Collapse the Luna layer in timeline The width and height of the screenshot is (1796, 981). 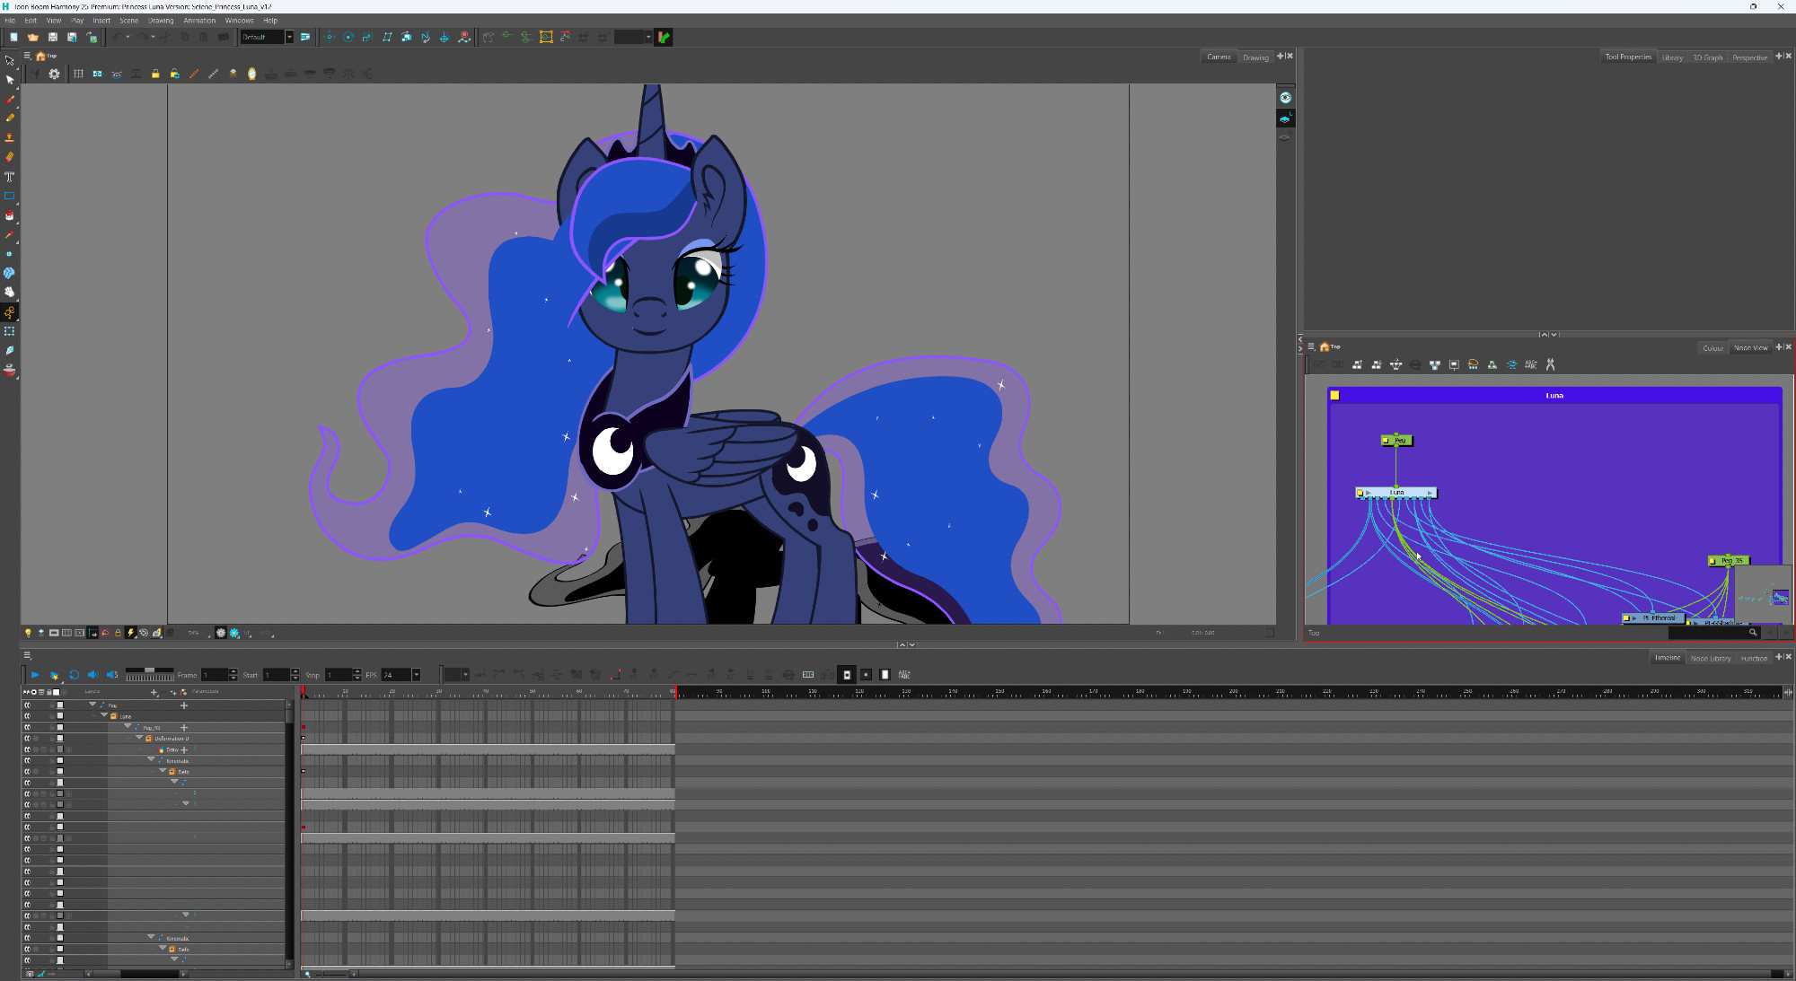click(x=104, y=716)
